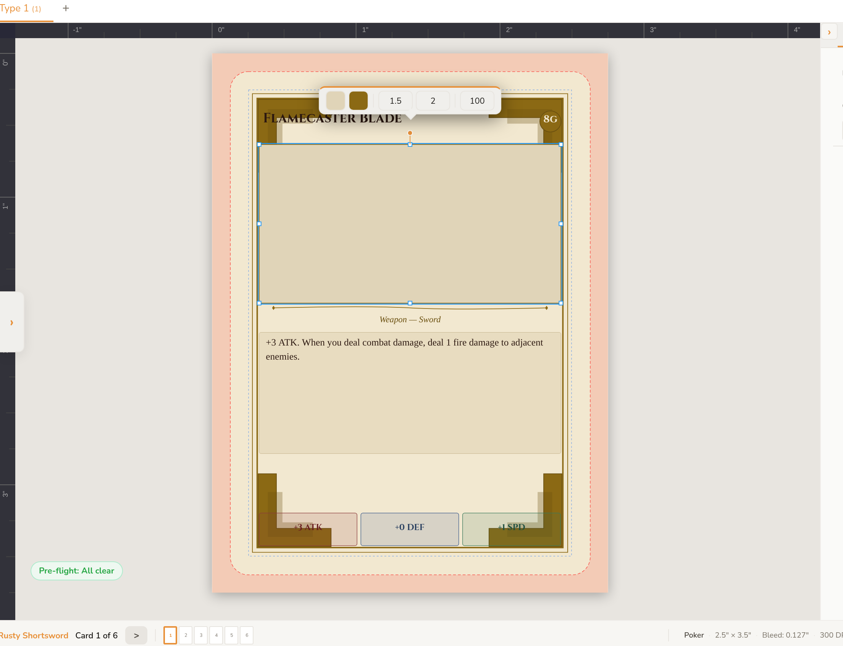Edit the opacity field showing 100

point(477,101)
